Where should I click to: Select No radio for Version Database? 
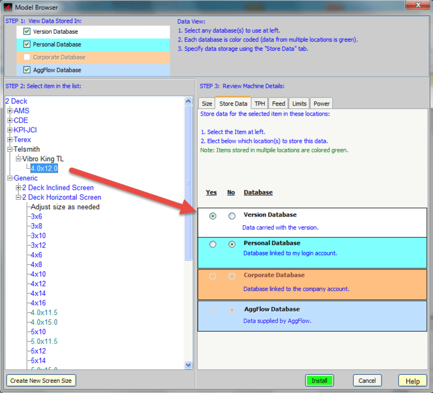(232, 216)
